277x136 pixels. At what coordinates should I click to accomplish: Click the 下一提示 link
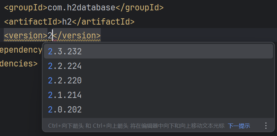click(239, 126)
